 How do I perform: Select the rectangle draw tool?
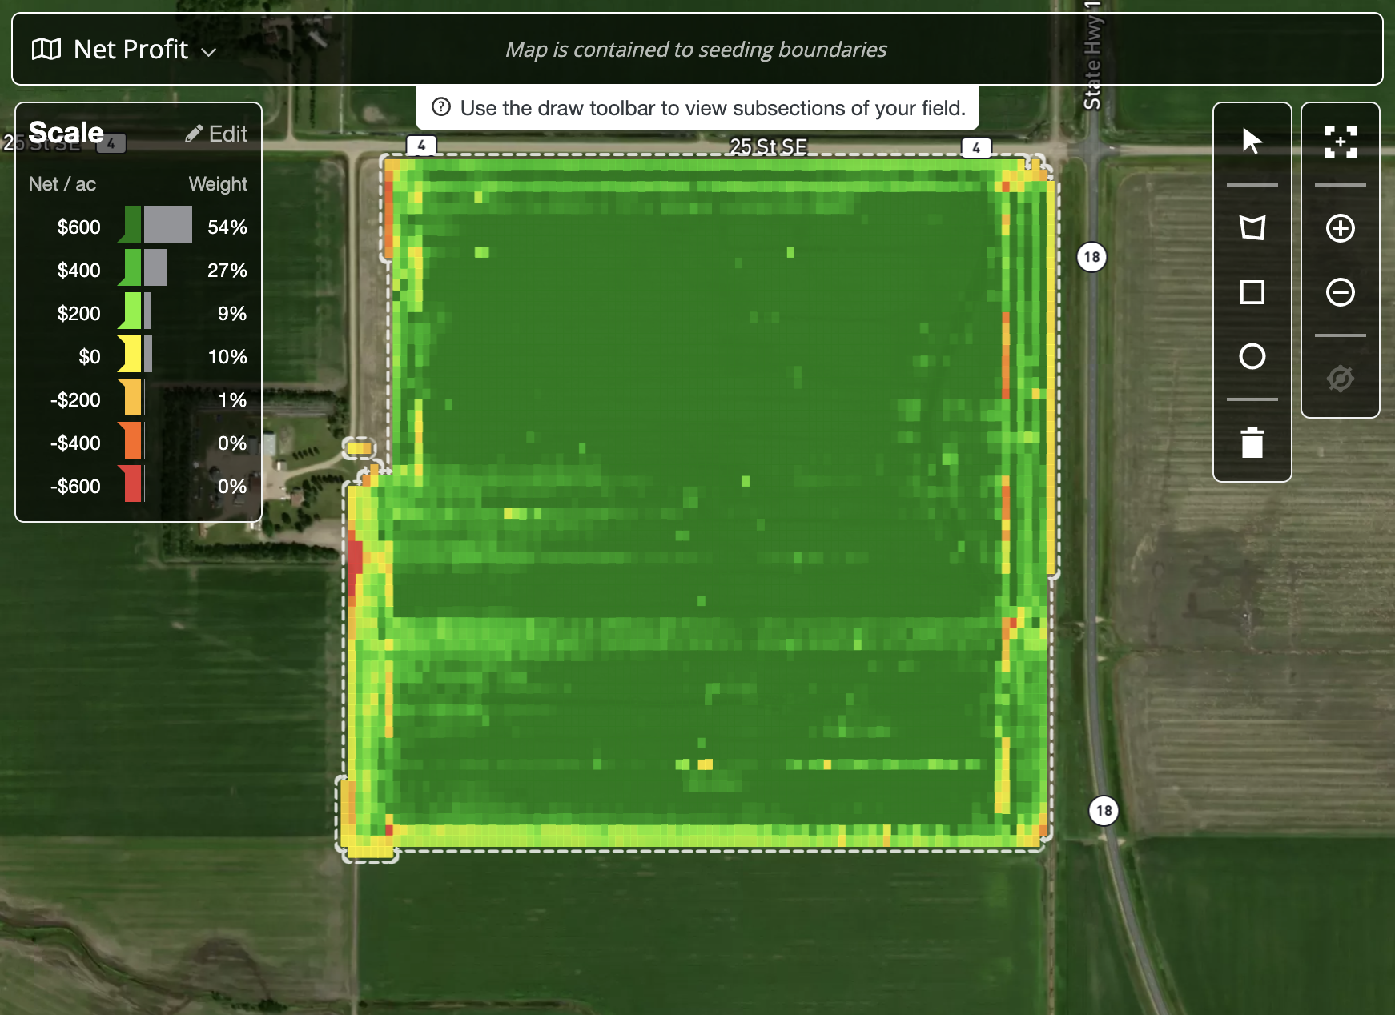tap(1252, 291)
